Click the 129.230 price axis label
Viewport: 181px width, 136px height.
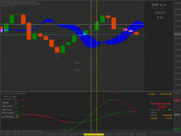[x=178, y=15]
